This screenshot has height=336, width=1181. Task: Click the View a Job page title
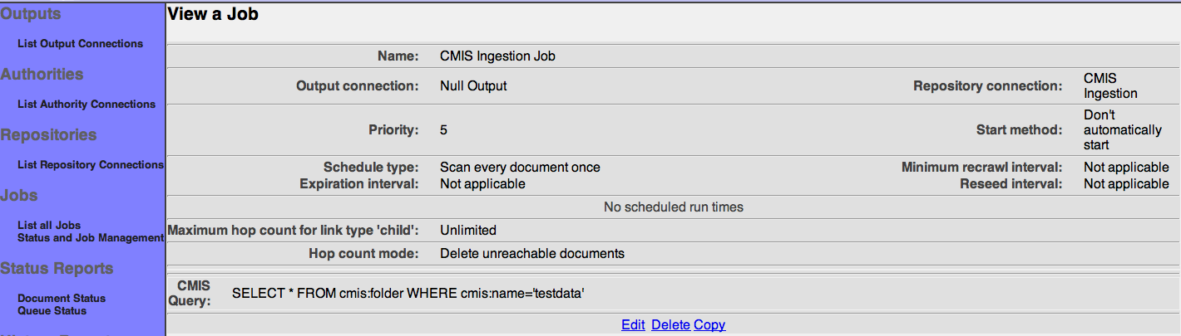213,14
